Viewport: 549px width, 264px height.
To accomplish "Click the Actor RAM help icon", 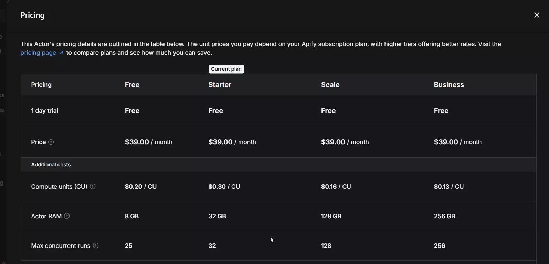I will pyautogui.click(x=67, y=216).
